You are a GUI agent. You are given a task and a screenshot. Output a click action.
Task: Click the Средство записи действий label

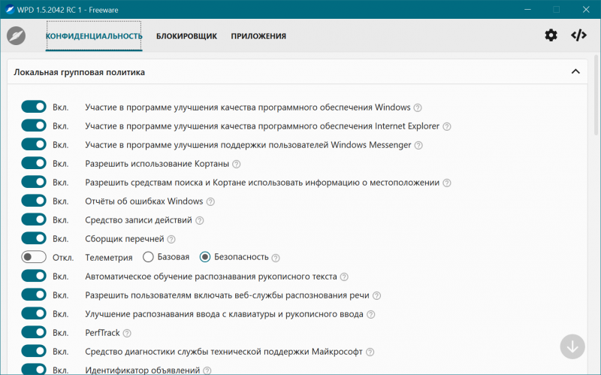click(138, 220)
